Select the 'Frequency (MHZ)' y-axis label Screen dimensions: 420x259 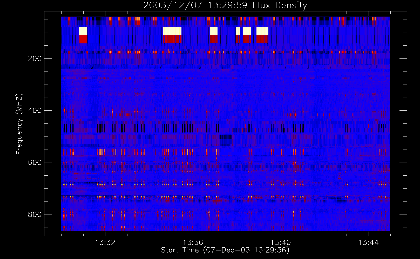(x=19, y=124)
